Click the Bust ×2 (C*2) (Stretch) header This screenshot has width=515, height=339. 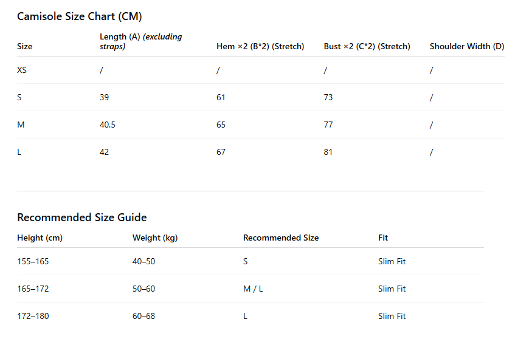pos(367,46)
